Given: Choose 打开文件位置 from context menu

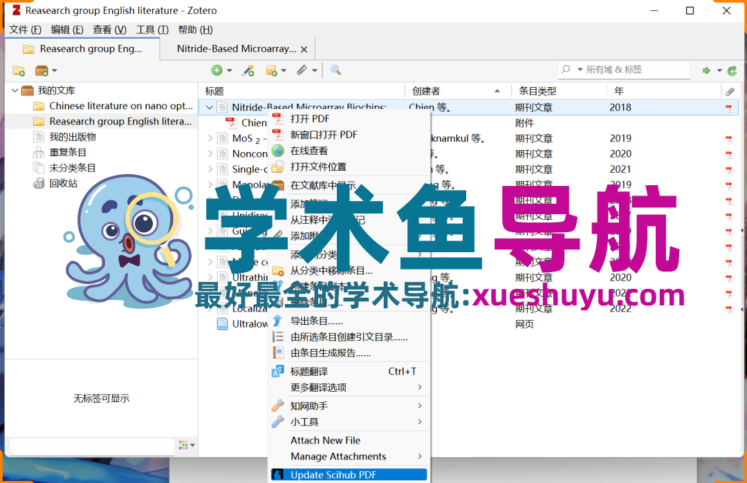Looking at the screenshot, I should pyautogui.click(x=349, y=167).
